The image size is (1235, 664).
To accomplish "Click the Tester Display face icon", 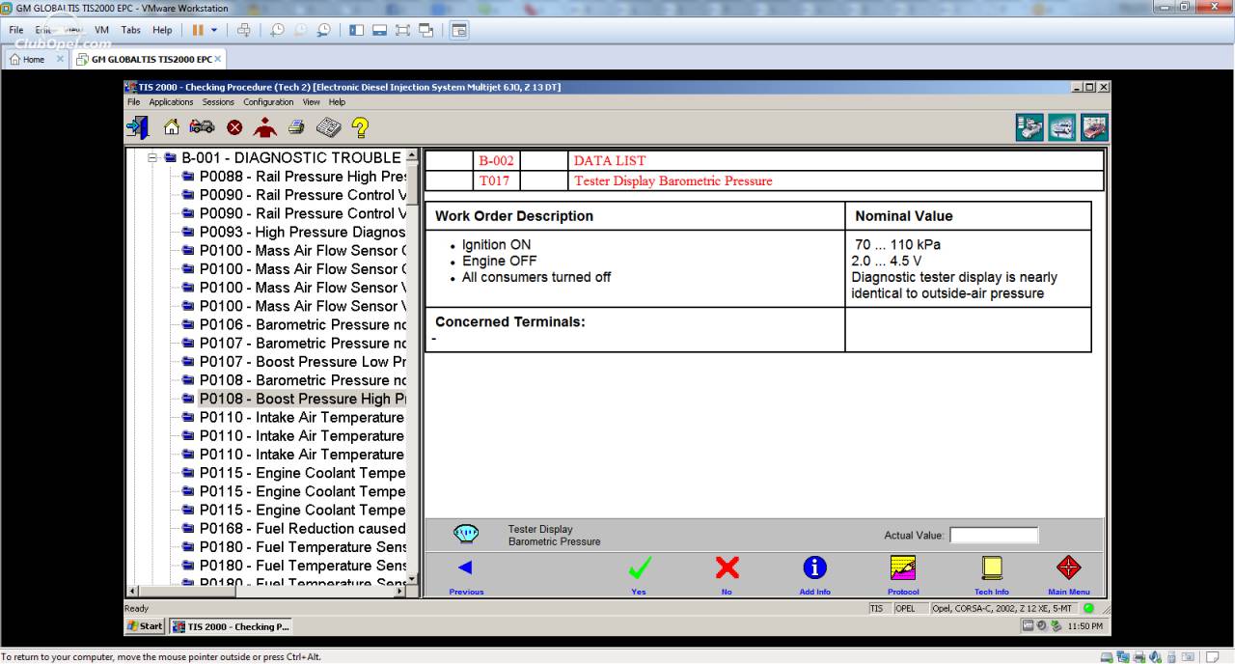I will coord(466,534).
